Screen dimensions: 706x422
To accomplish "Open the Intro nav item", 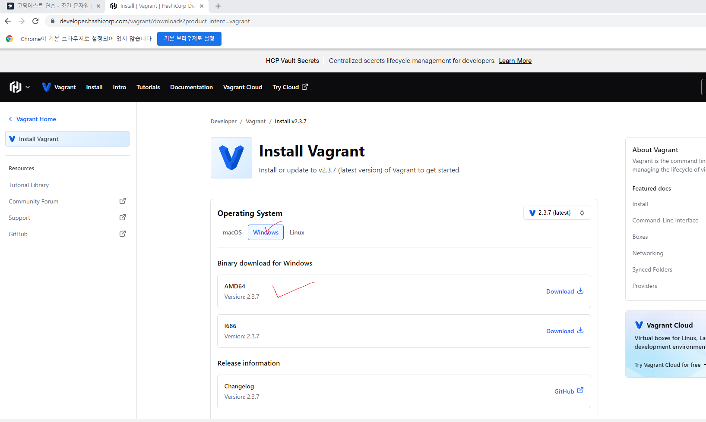I will click(120, 87).
